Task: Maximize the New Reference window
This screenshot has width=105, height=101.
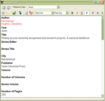Action: tap(99, 3)
